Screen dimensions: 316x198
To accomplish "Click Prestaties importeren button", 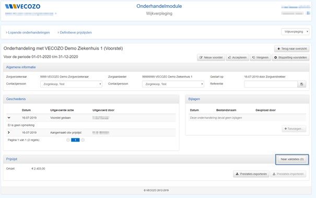I will pyautogui.click(x=288, y=174).
